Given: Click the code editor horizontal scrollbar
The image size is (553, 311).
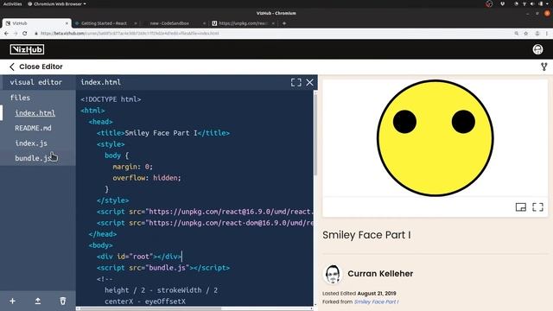Looking at the screenshot, I should pyautogui.click(x=149, y=308).
